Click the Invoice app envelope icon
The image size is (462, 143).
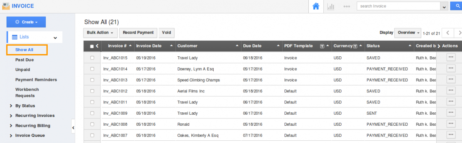coord(6,6)
